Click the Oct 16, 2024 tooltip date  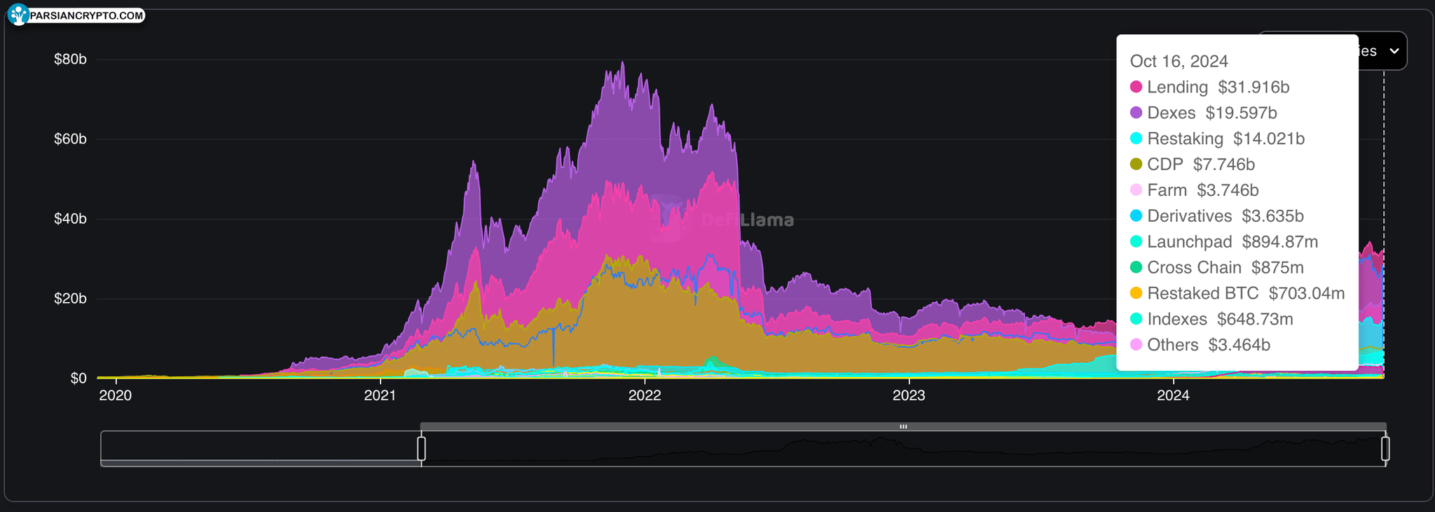[1179, 62]
